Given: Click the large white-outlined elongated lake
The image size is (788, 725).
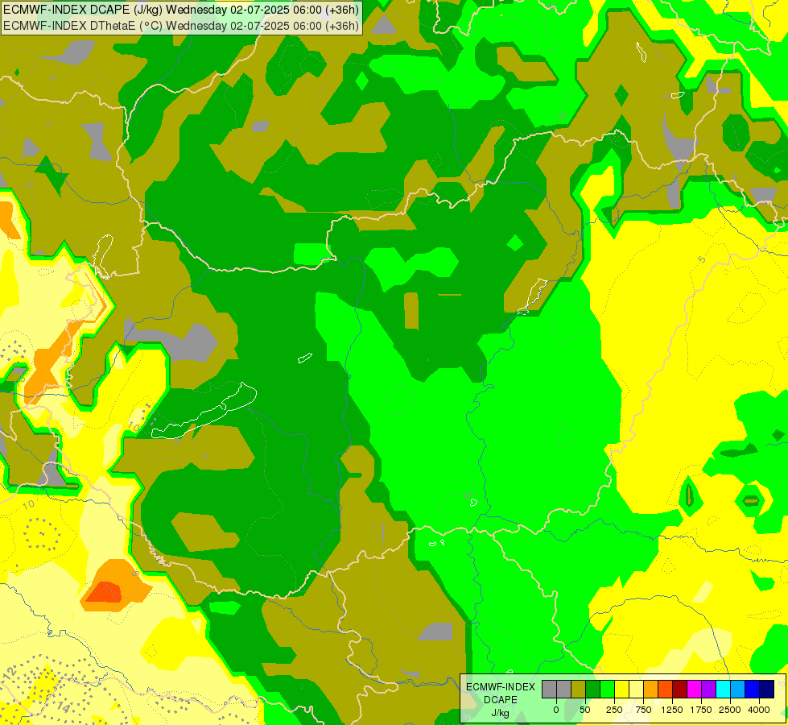Looking at the screenshot, I should coord(204,411).
